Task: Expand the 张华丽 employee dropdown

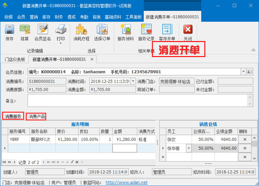Action: point(189,148)
